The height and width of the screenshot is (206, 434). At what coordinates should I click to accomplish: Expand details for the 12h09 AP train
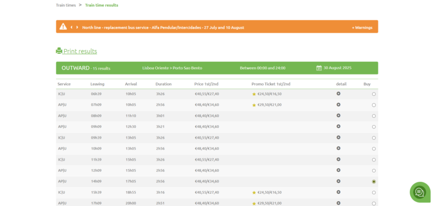(338, 170)
